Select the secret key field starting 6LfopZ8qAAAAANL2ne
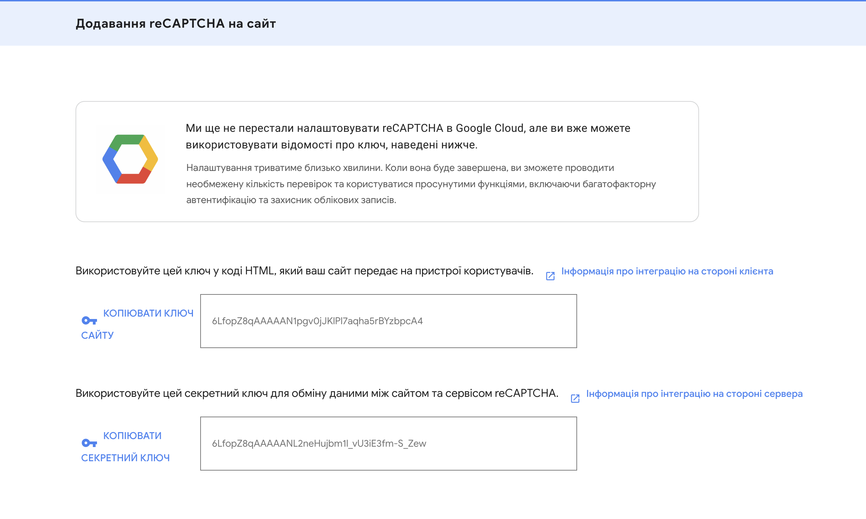Screen dimensions: 866x519 click(389, 444)
